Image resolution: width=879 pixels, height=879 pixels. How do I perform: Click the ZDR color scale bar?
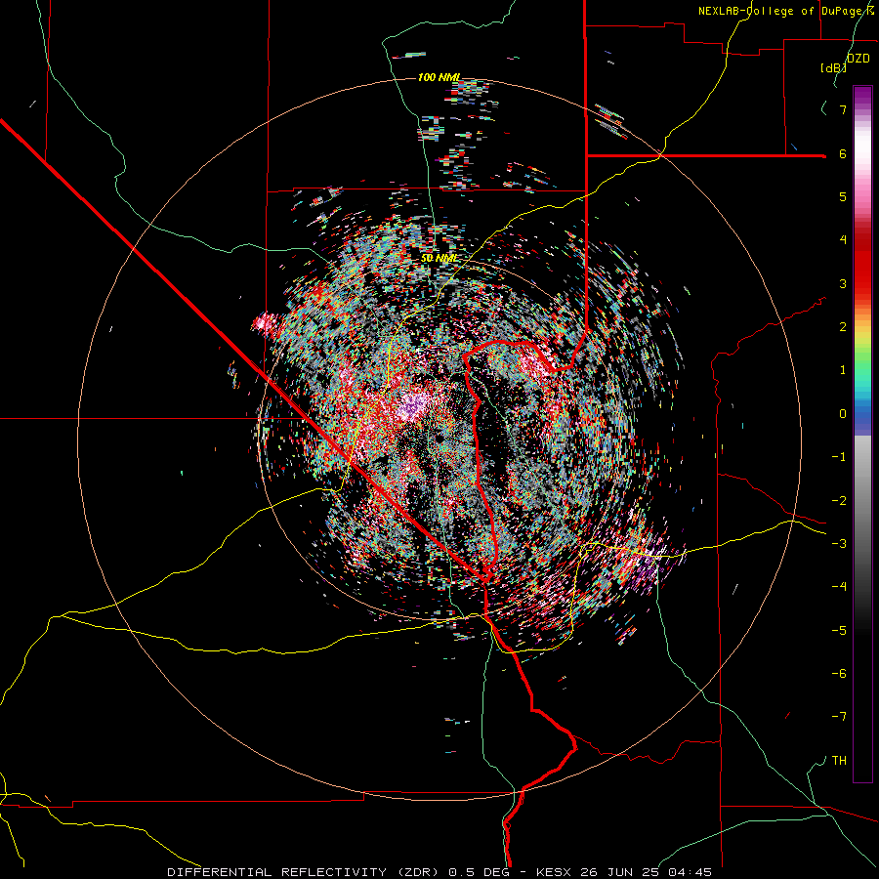pos(862,434)
